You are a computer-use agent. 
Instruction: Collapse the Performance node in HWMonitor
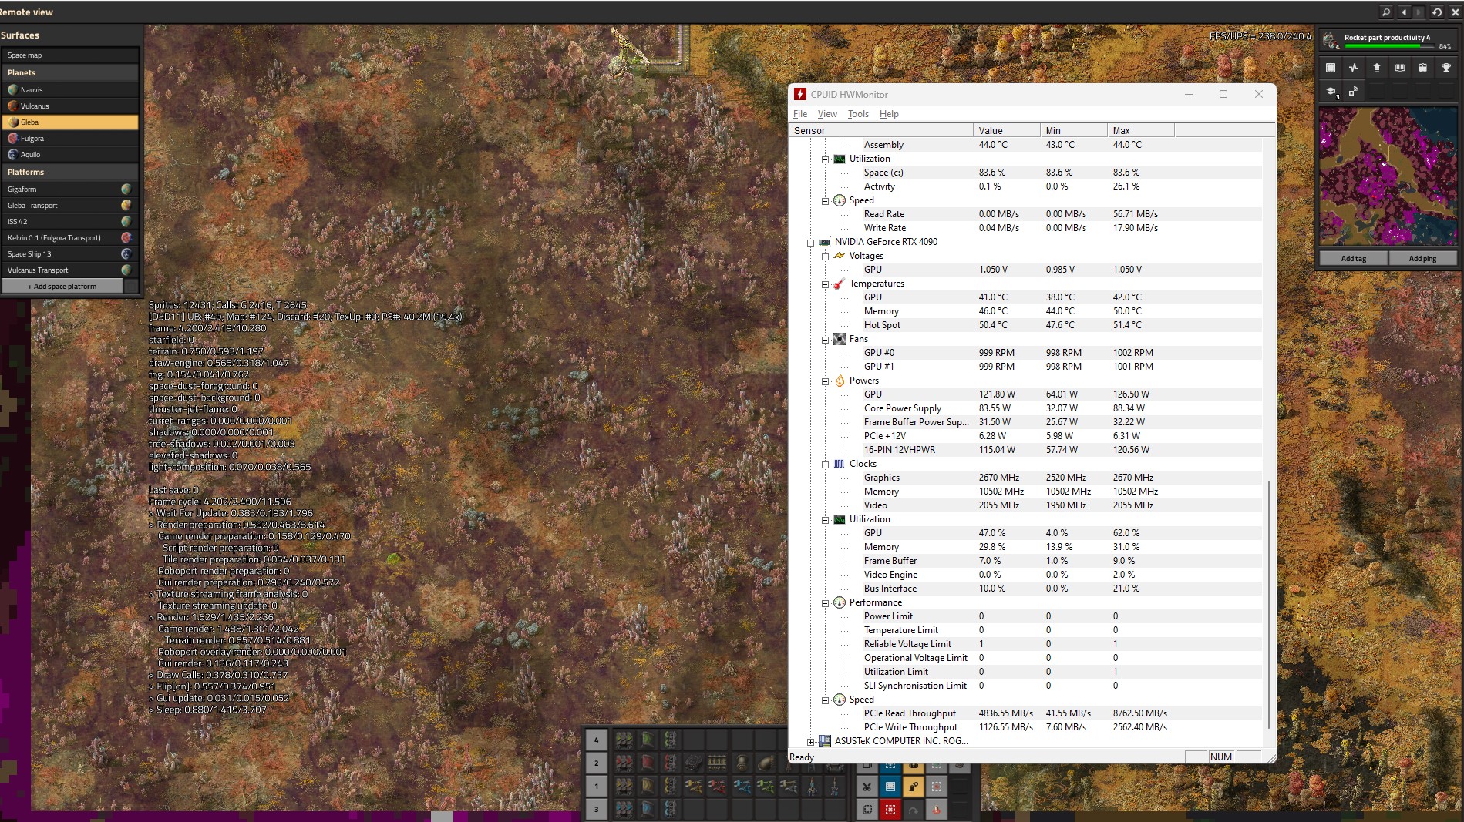point(825,603)
